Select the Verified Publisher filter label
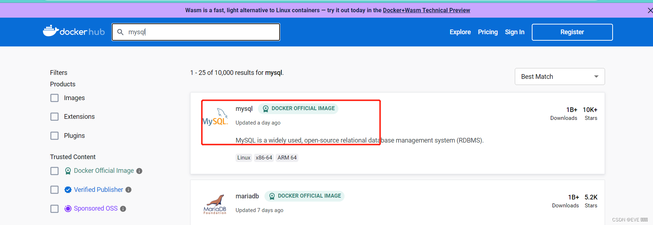This screenshot has width=653, height=225. point(98,190)
